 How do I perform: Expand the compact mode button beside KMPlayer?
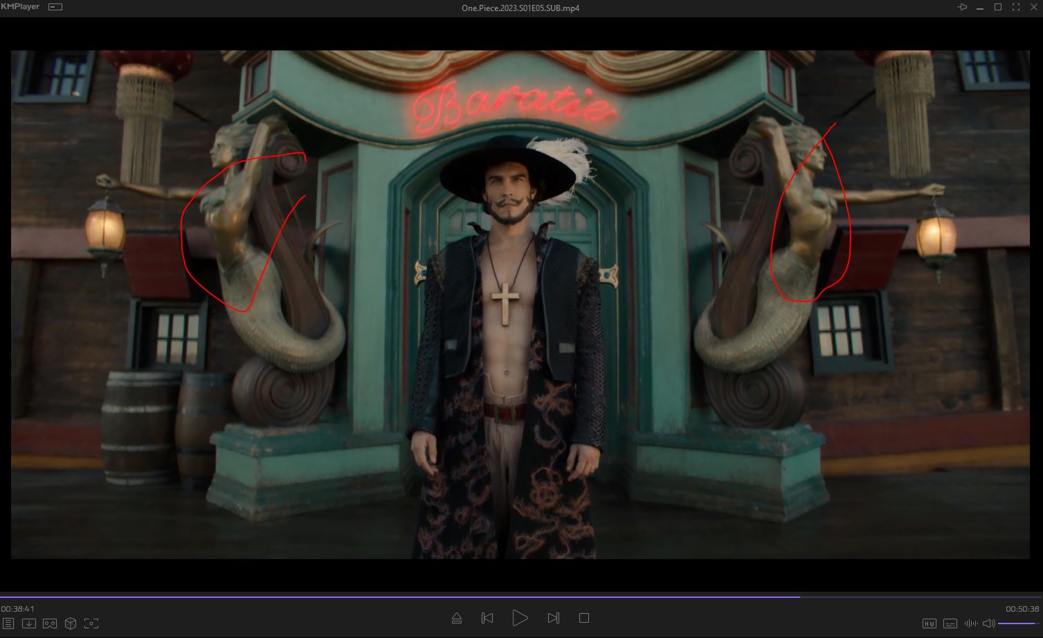[55, 7]
